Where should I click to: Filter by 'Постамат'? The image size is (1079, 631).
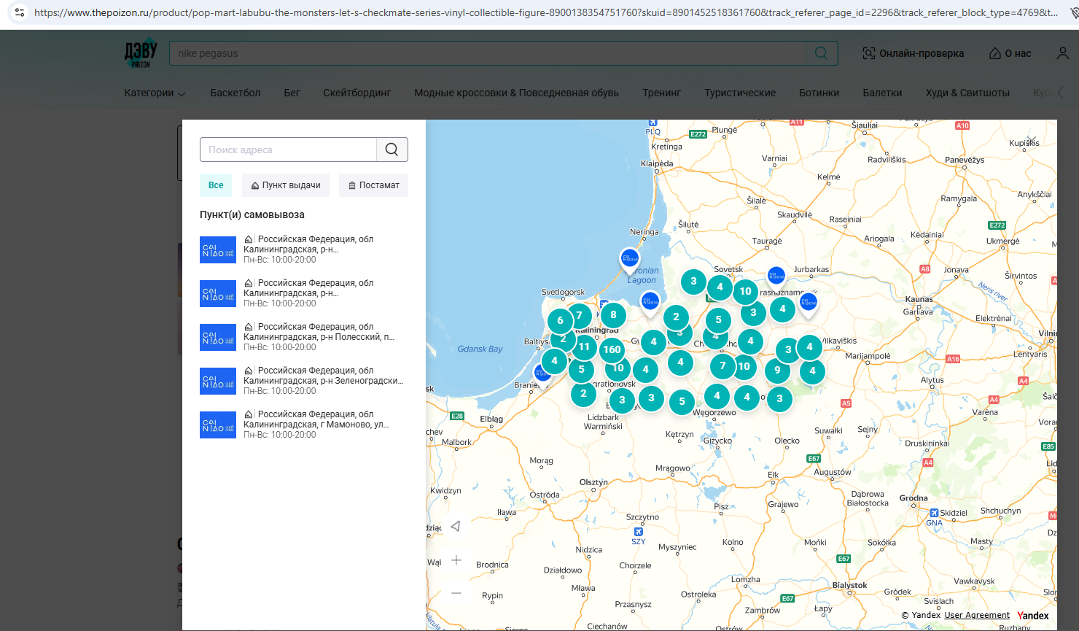(x=374, y=185)
